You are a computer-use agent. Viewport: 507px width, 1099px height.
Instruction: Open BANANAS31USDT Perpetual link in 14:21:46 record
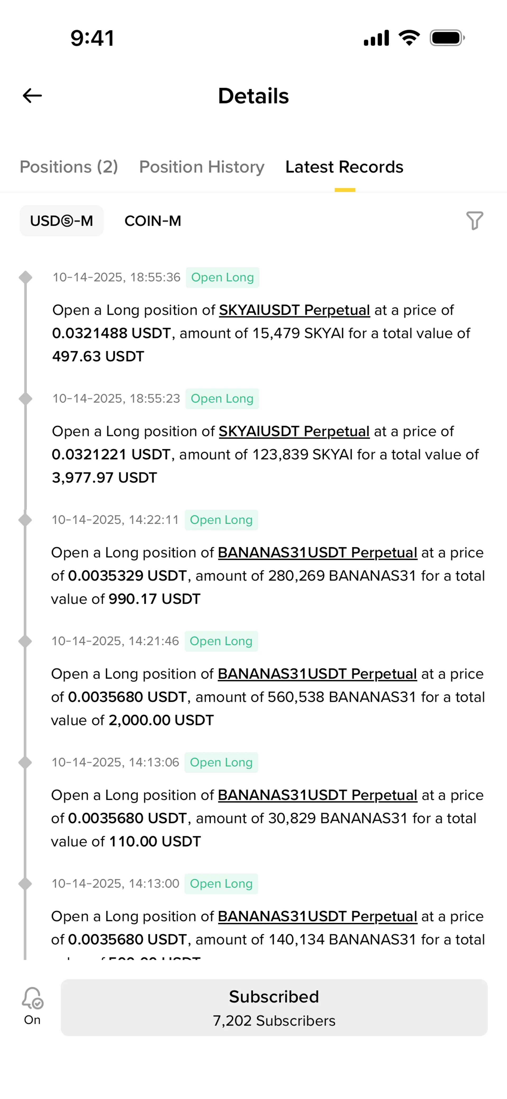tap(317, 674)
